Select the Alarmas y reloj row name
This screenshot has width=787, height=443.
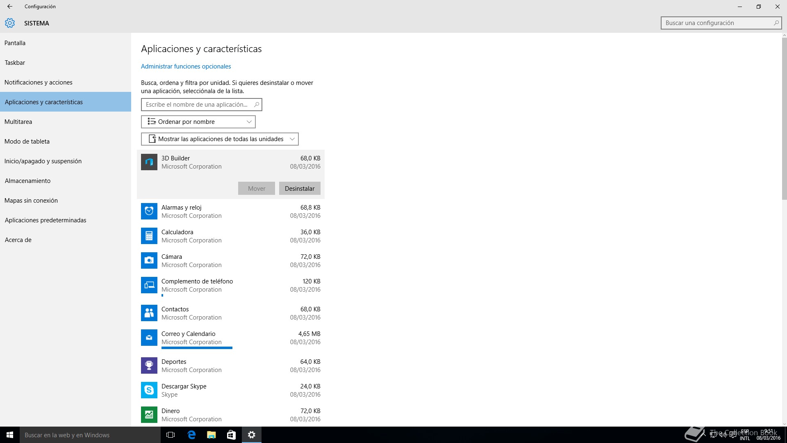click(181, 208)
